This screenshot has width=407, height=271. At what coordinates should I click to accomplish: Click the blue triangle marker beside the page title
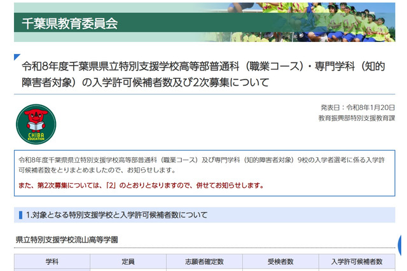click(x=17, y=57)
